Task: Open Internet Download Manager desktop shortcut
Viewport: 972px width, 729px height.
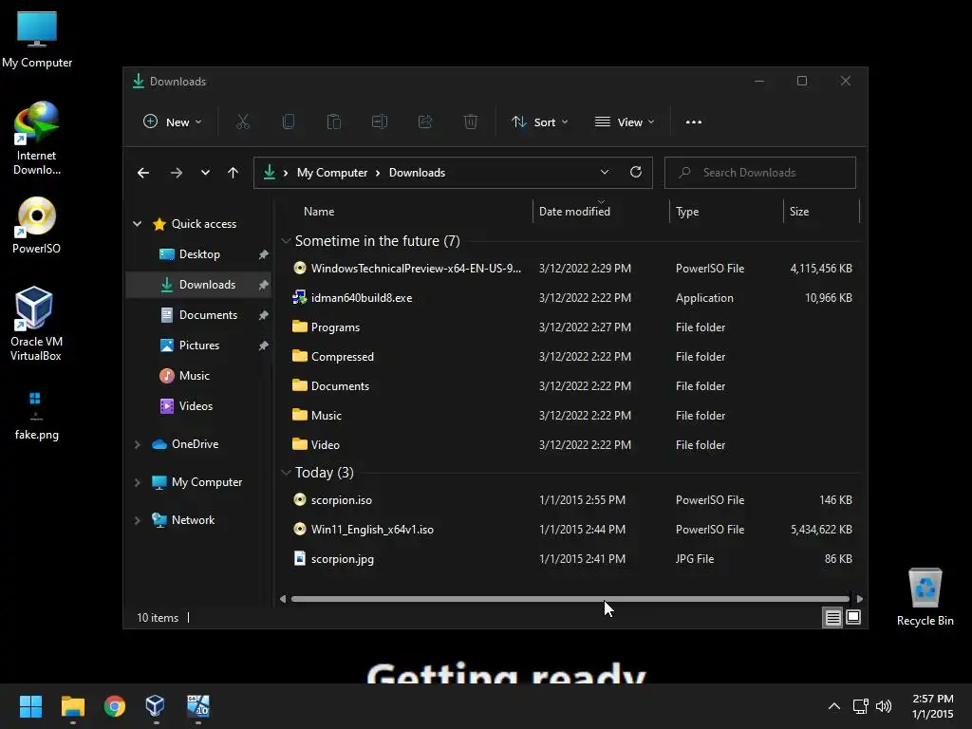Action: pos(37,139)
